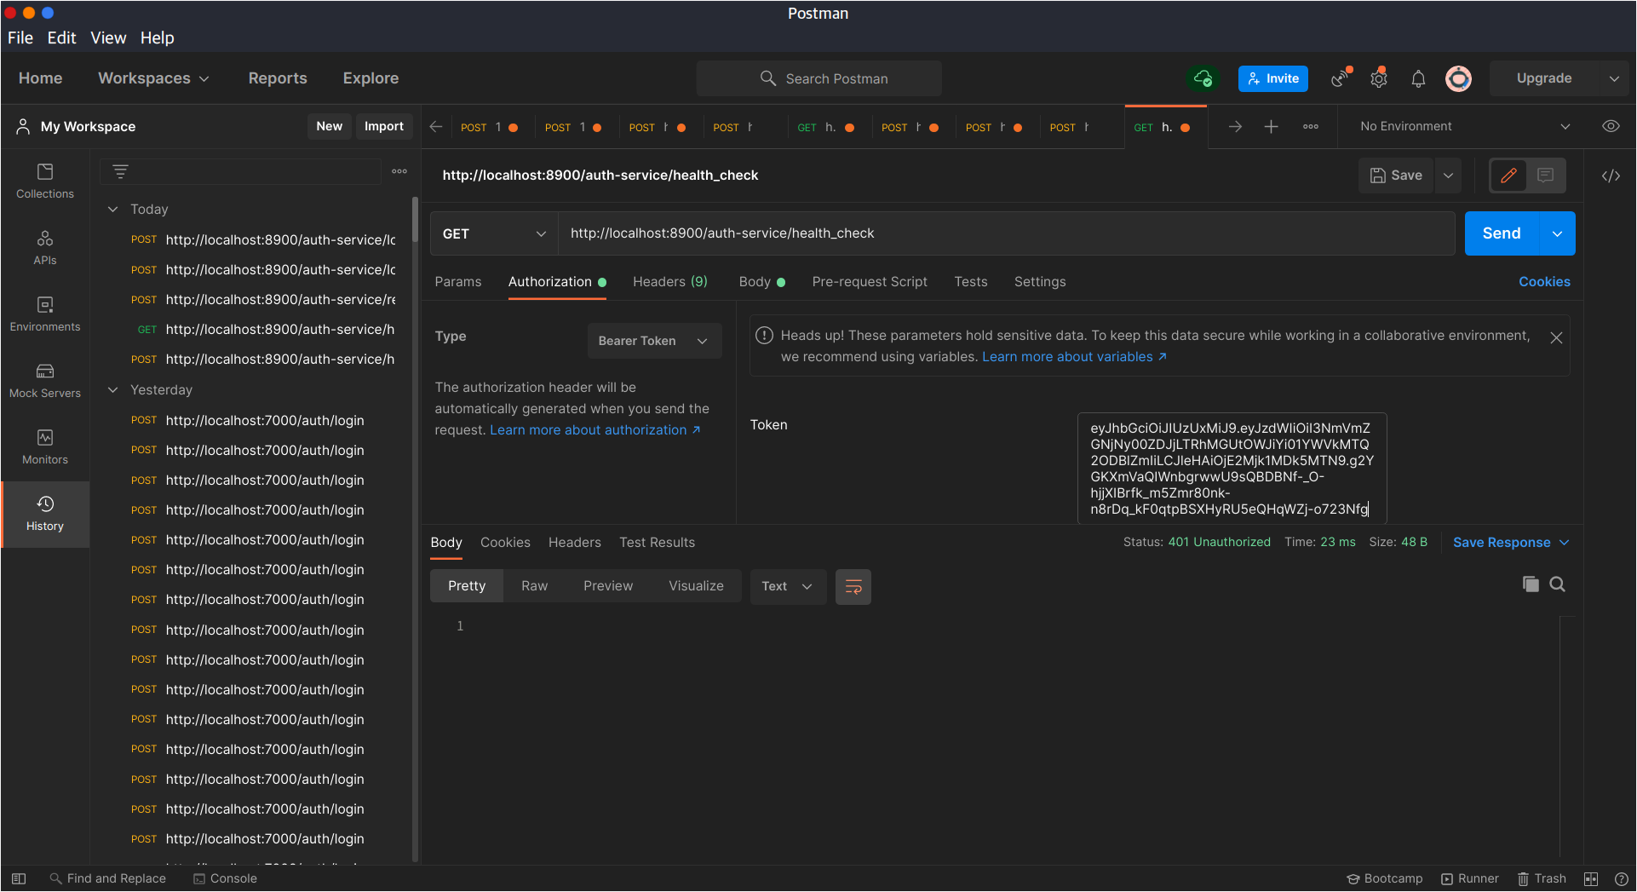1637x892 pixels.
Task: Open the Save options dropdown arrow
Action: pos(1448,176)
